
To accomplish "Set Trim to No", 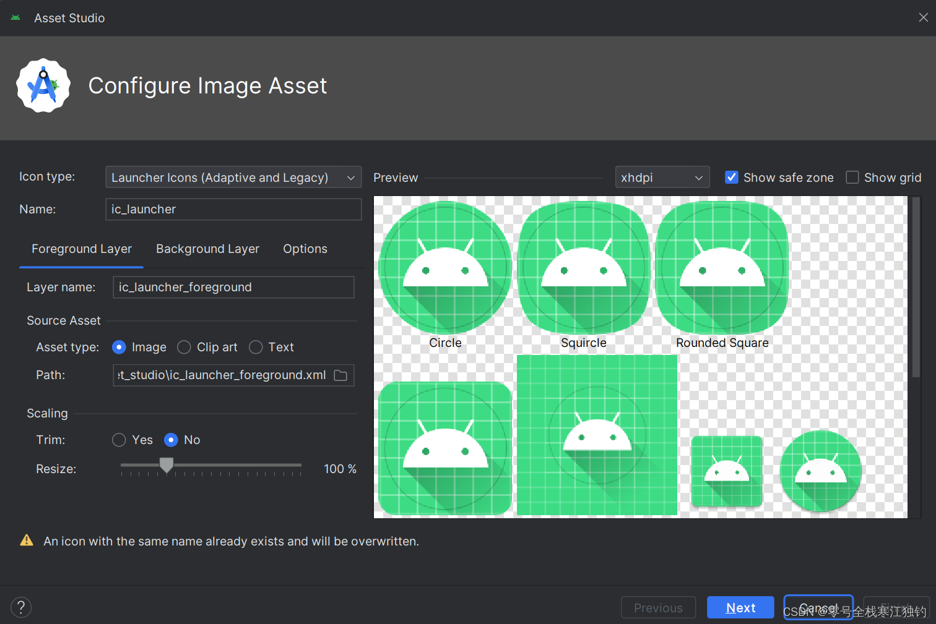I will pyautogui.click(x=171, y=440).
